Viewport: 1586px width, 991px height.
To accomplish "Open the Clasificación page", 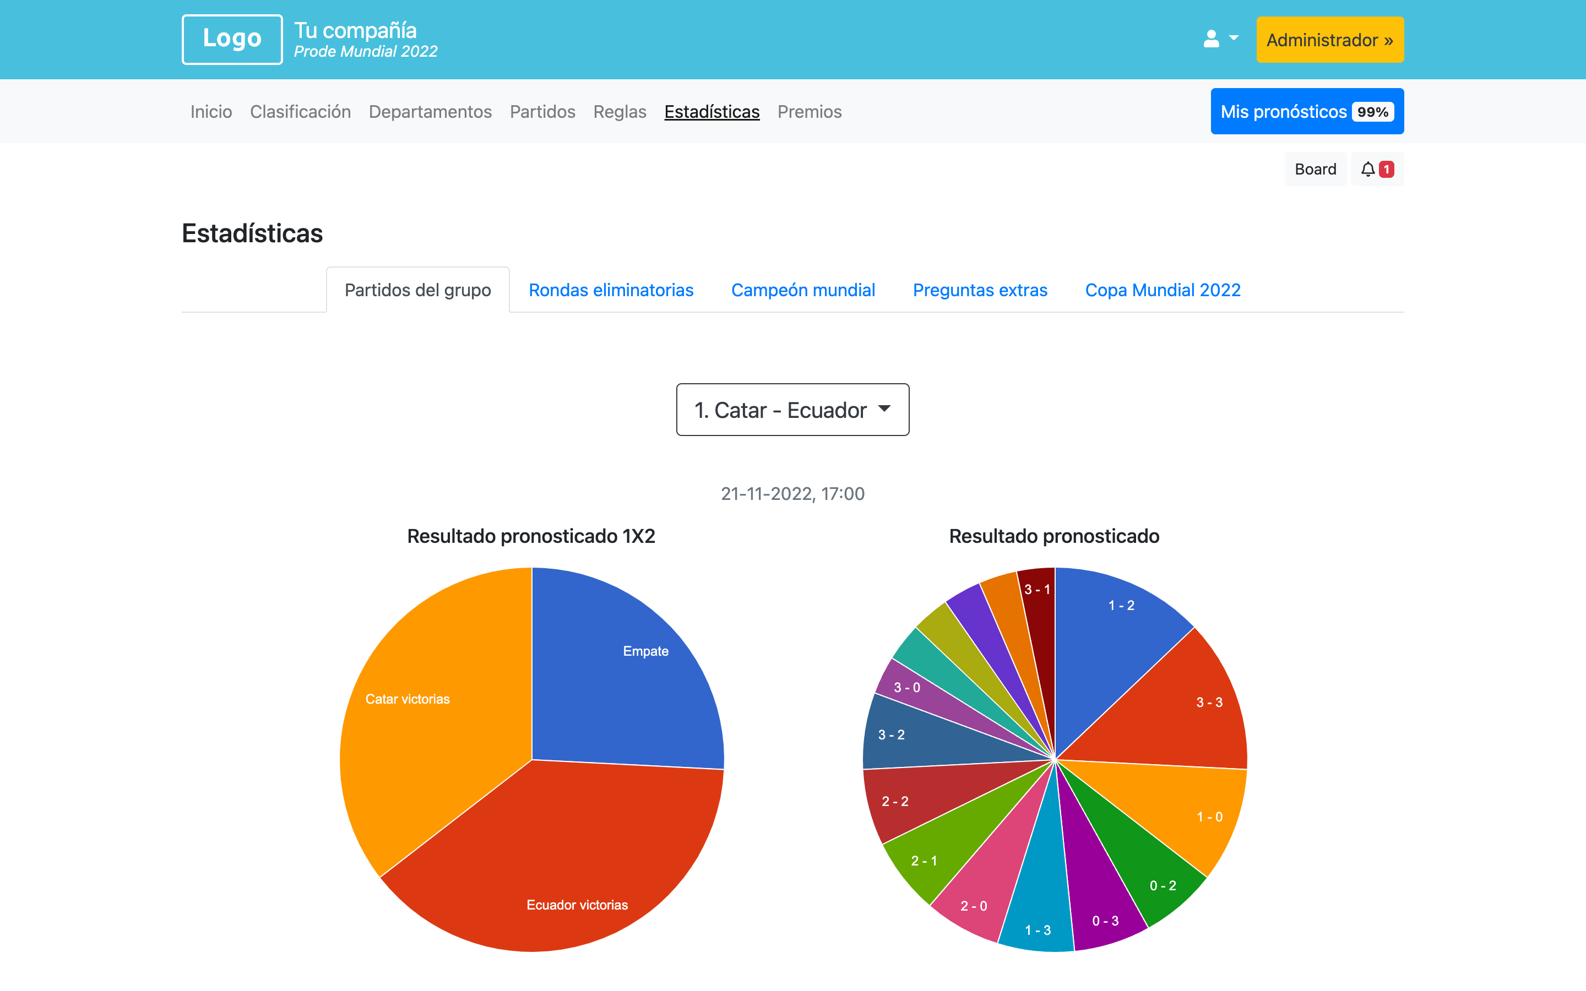I will [300, 112].
